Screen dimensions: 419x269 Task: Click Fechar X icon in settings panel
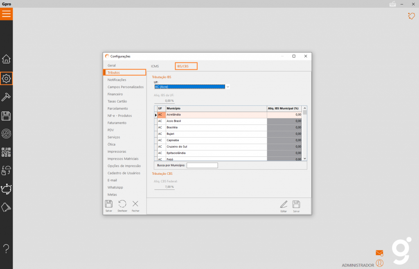point(135,205)
